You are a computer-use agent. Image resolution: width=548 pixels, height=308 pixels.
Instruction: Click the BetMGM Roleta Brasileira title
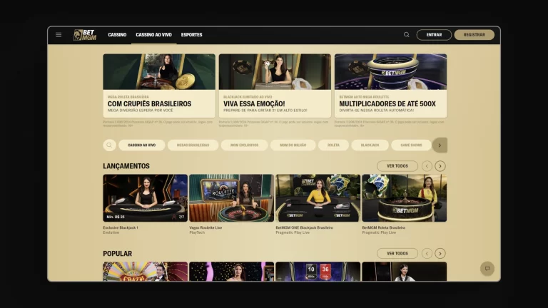click(383, 227)
